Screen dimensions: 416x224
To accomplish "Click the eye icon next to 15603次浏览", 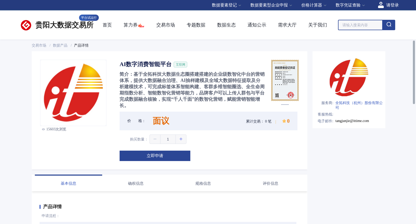I will 43,129.
